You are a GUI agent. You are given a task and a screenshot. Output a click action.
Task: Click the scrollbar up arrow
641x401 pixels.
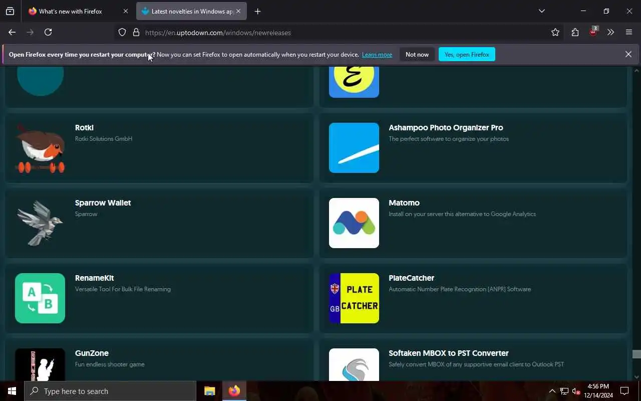click(x=636, y=70)
